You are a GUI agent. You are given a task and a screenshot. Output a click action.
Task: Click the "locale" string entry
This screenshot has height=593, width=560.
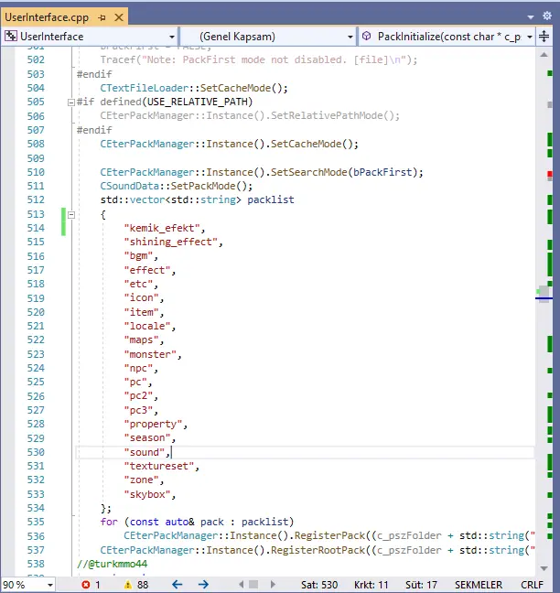coord(147,326)
